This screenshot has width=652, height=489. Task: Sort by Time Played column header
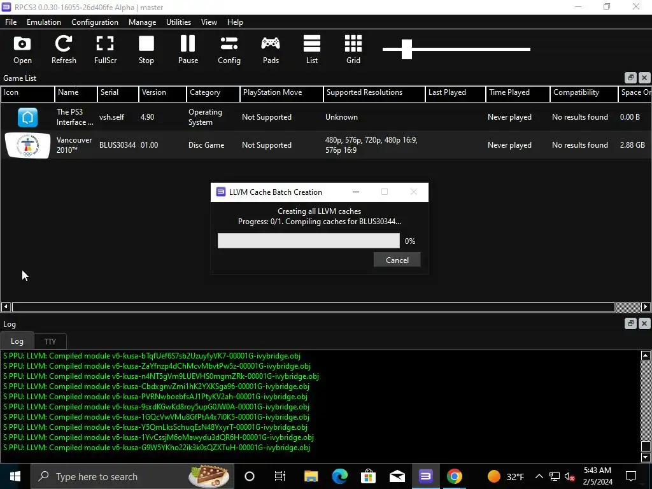point(518,93)
